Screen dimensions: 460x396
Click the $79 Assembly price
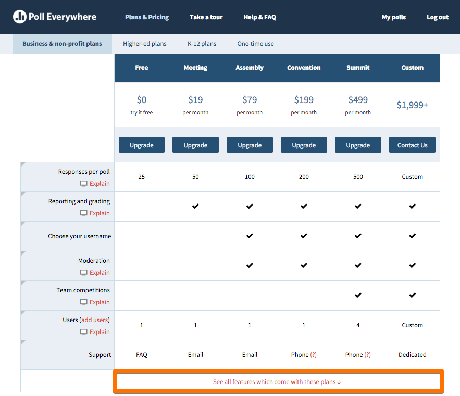point(250,100)
